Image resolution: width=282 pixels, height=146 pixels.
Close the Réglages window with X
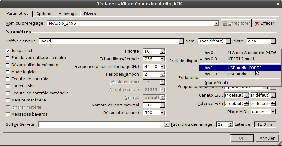coord(278,4)
